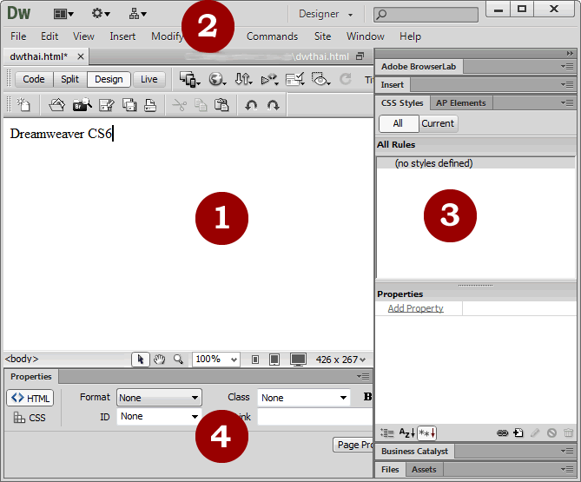Click the Mobile size icon in status bar
Viewport: 581px width, 482px height.
(255, 360)
